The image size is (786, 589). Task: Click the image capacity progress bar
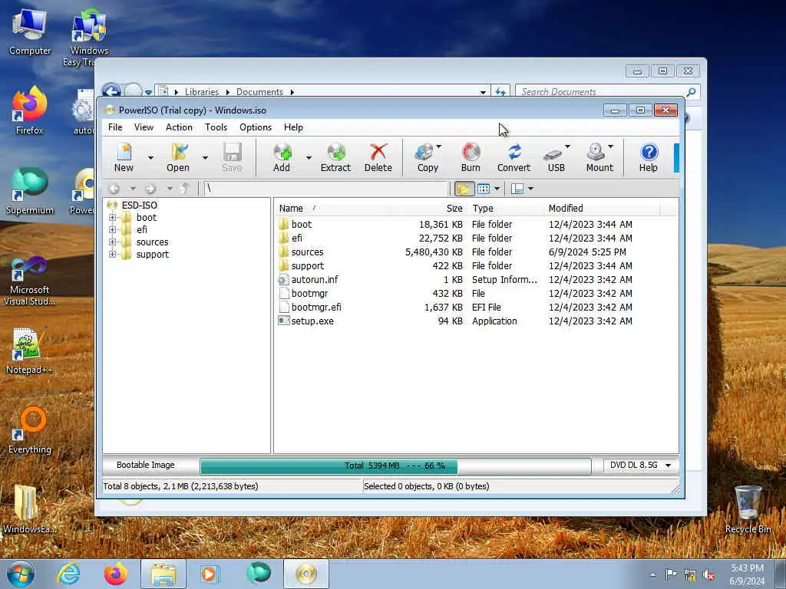click(x=395, y=466)
